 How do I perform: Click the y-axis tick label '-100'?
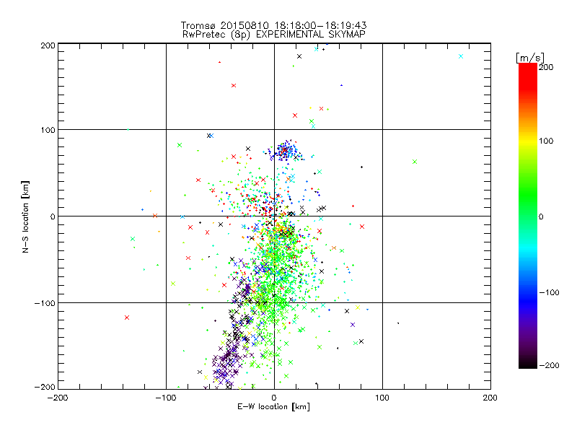pos(45,303)
